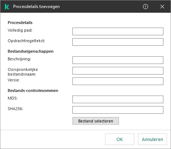This screenshot has width=171, height=149.
Task: Click the Volledig pad label
Action: tap(20, 30)
